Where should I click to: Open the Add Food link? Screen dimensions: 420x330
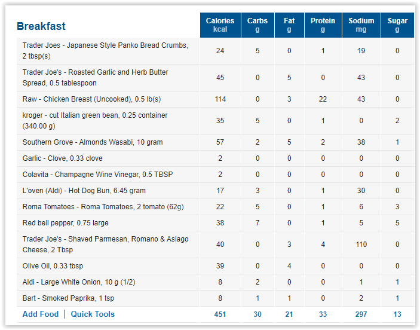[41, 314]
